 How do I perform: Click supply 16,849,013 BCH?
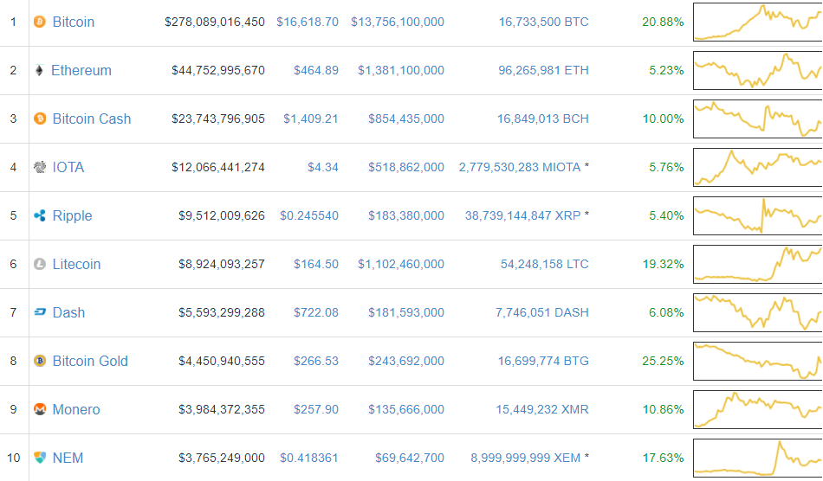point(543,119)
